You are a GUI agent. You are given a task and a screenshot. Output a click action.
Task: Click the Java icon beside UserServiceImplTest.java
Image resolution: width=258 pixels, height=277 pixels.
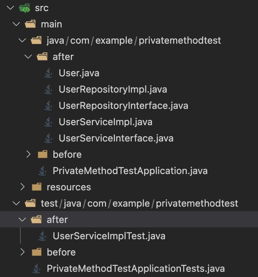pyautogui.click(x=43, y=236)
